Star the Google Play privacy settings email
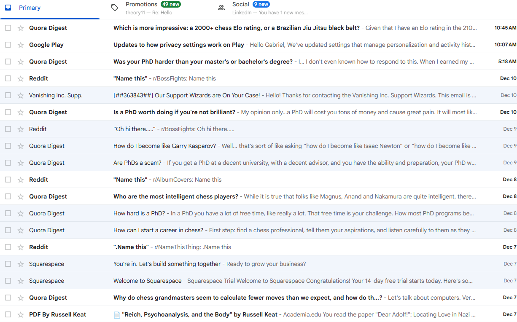Image resolution: width=517 pixels, height=322 pixels. point(20,45)
